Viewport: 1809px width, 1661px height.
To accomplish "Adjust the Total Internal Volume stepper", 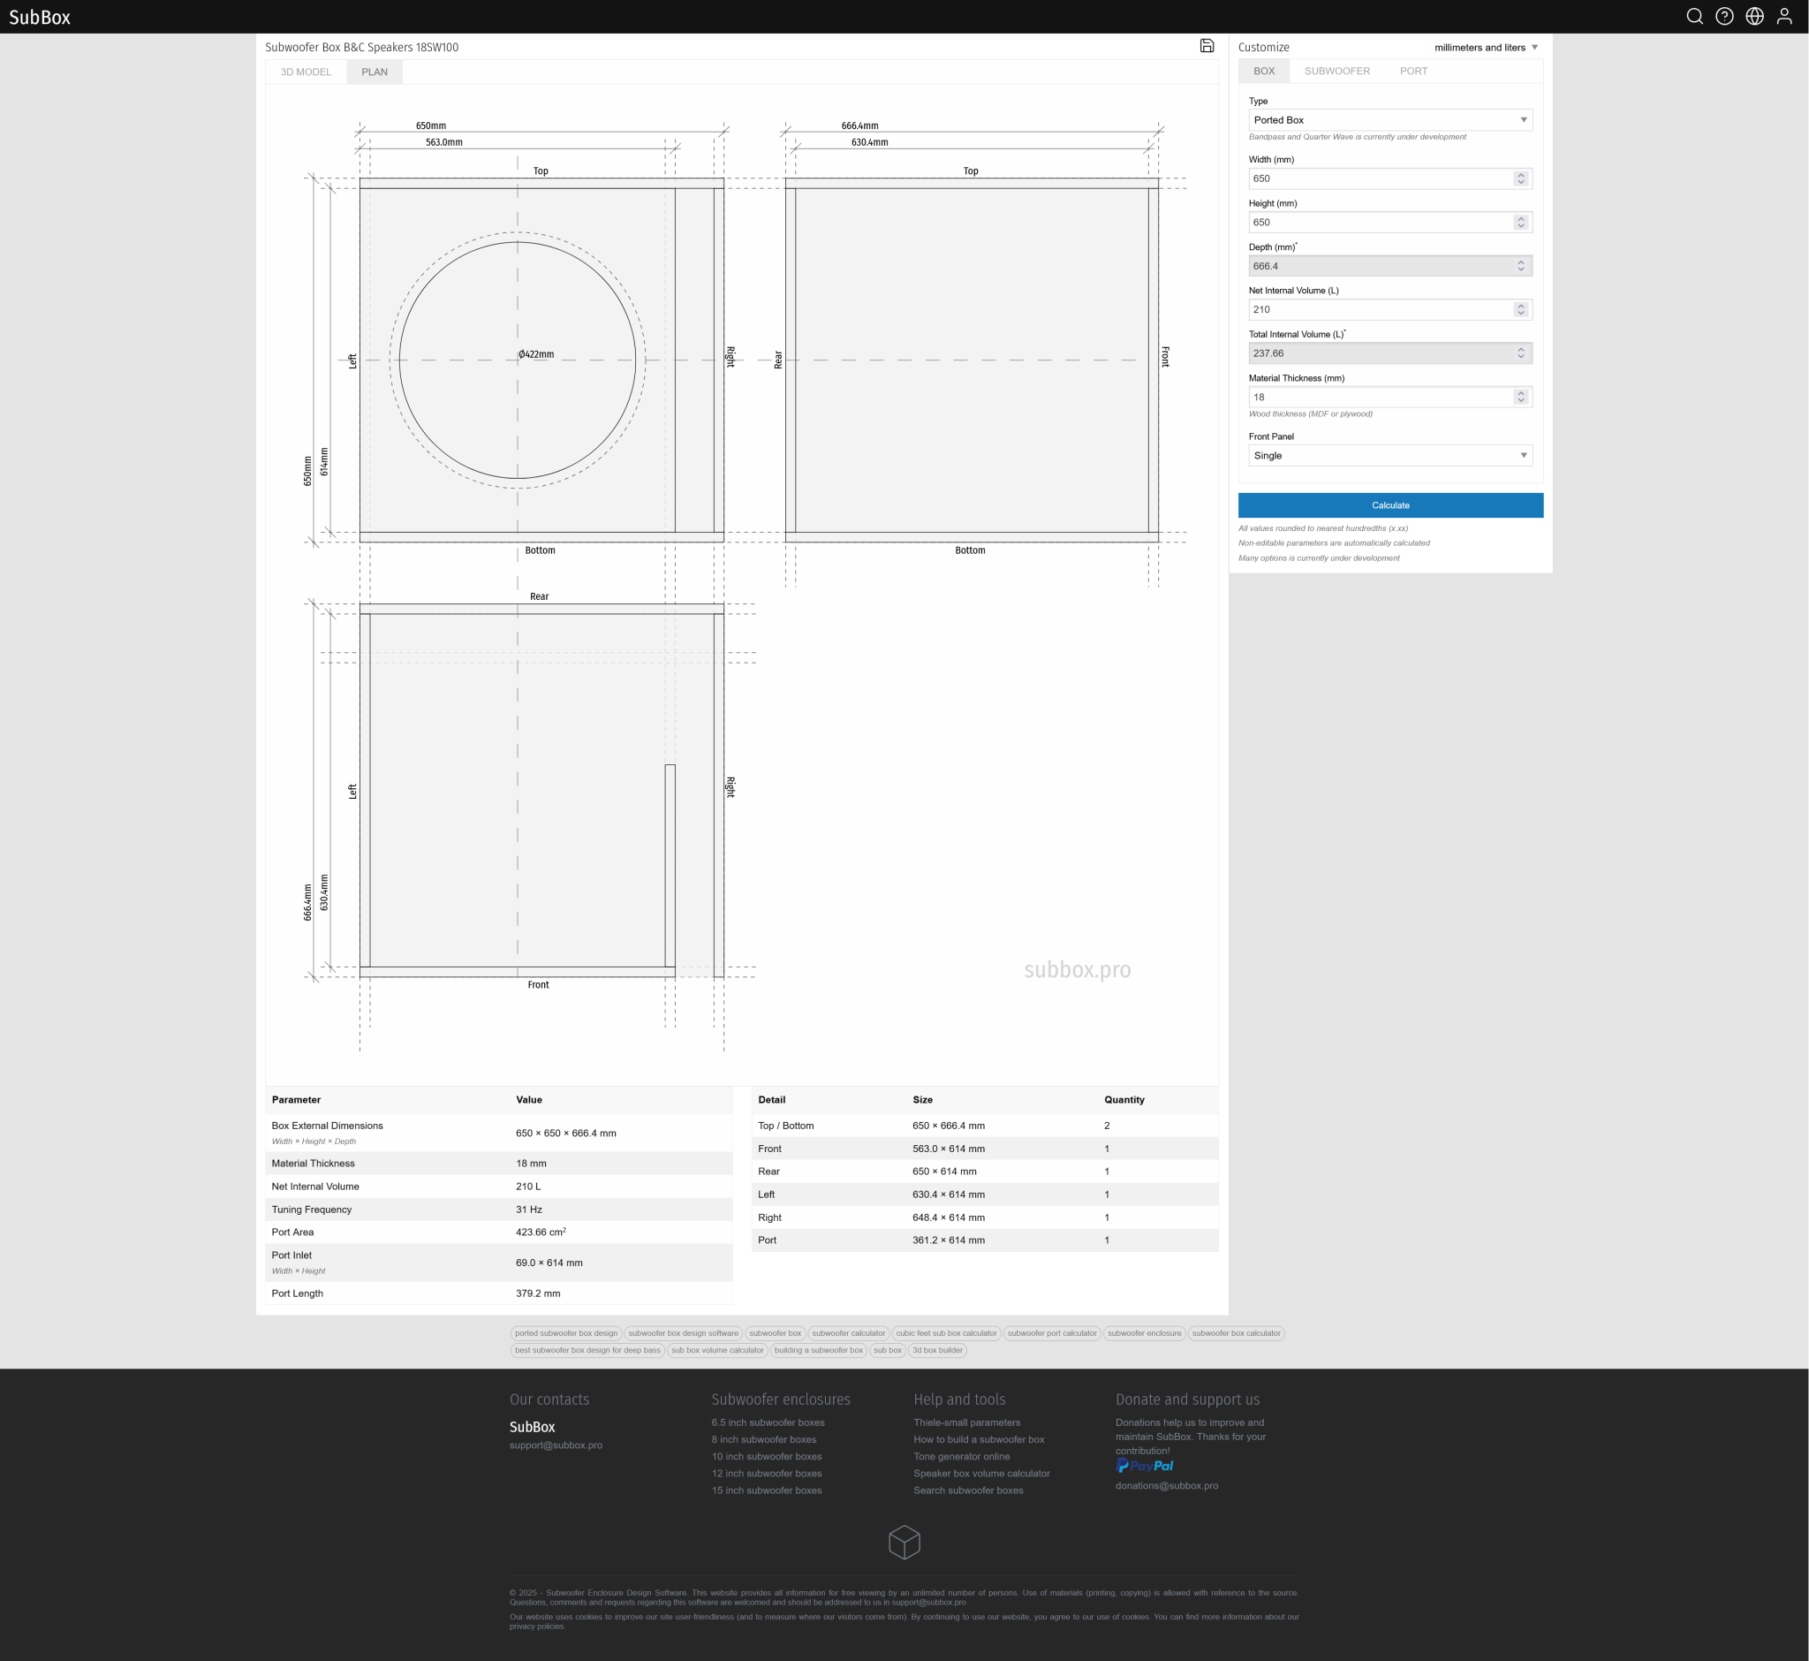I will pyautogui.click(x=1520, y=353).
